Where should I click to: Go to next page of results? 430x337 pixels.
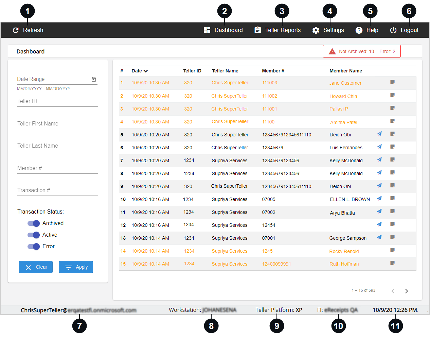407,291
